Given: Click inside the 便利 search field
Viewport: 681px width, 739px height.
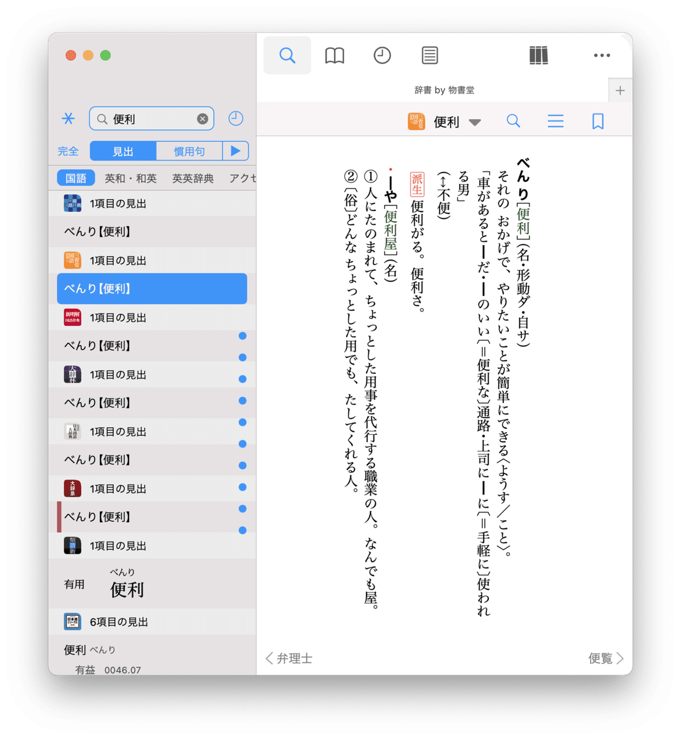Looking at the screenshot, I should point(152,119).
